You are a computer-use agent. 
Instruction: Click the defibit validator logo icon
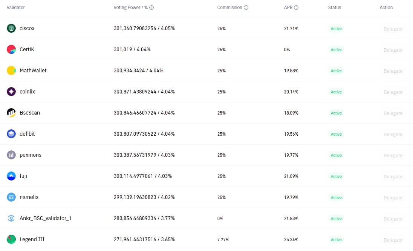[11, 134]
